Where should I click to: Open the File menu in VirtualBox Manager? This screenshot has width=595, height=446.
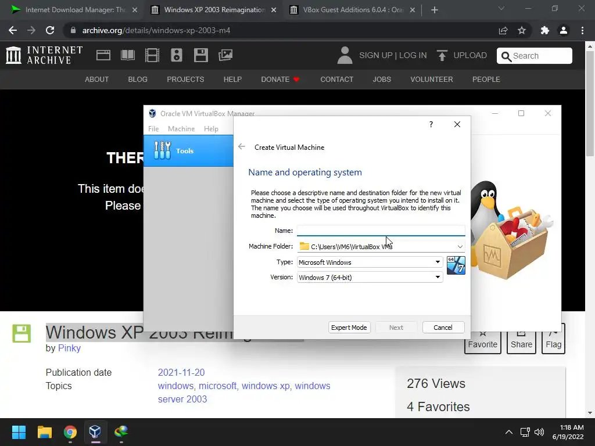153,128
